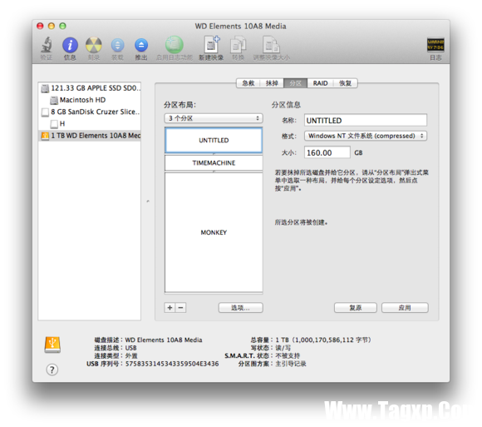Click the partition scheme 主引导记录 text
The height and width of the screenshot is (427, 482).
(291, 364)
